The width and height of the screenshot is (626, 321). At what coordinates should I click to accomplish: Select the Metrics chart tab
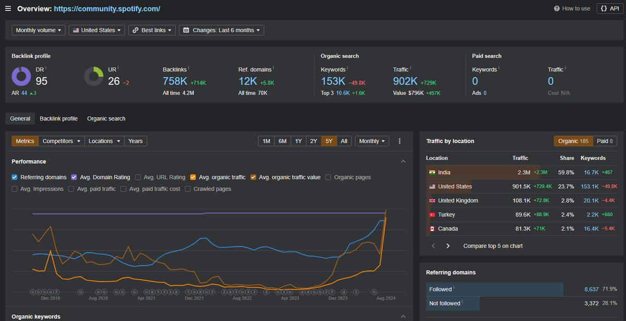tap(25, 141)
